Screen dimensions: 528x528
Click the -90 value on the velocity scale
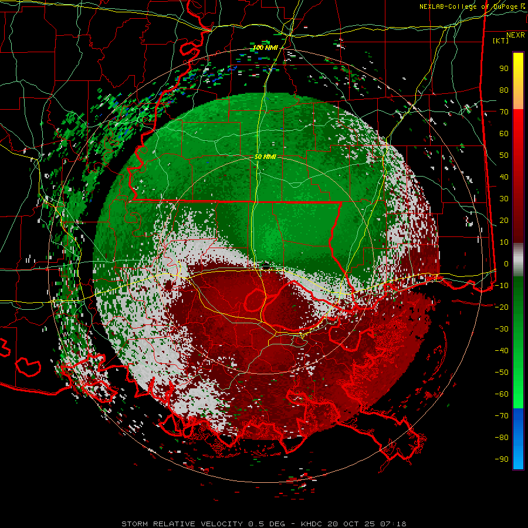tap(502, 459)
